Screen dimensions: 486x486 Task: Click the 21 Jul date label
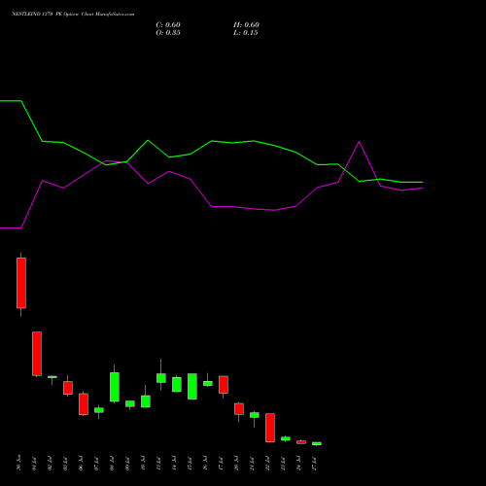point(252,464)
